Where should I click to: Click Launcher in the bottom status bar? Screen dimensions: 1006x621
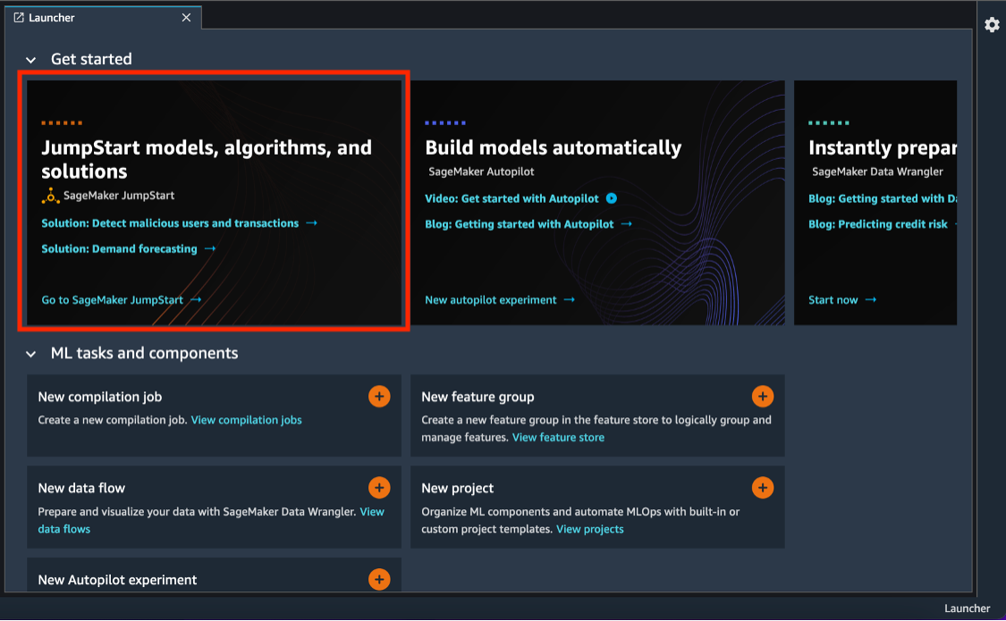[967, 608]
